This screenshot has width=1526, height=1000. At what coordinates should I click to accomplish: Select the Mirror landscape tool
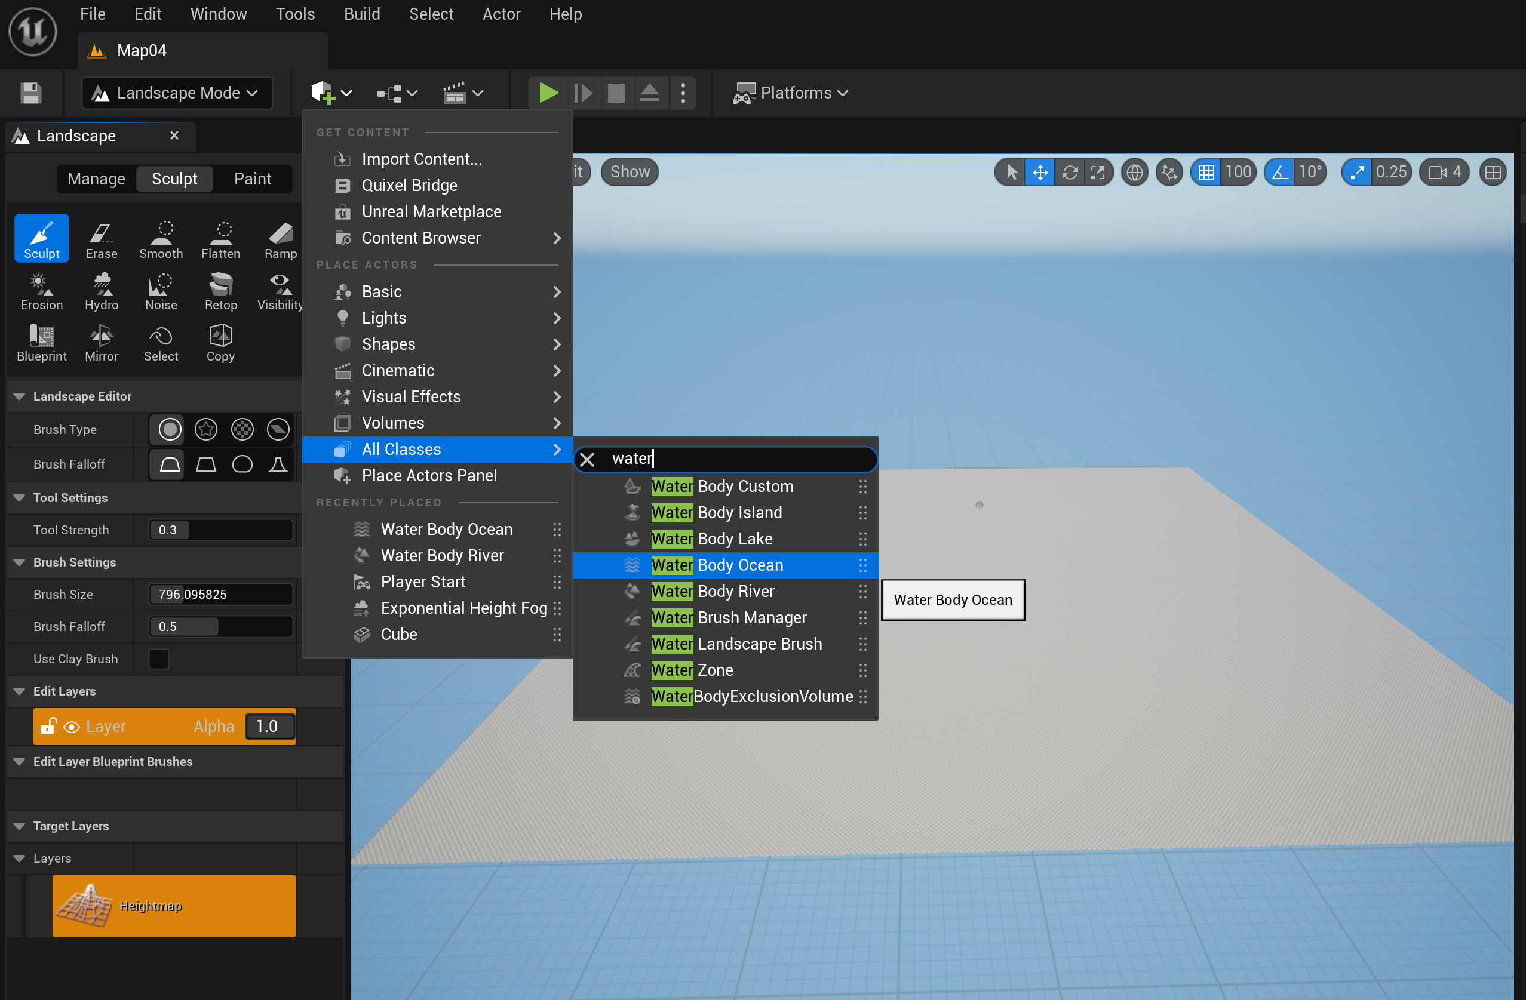[x=102, y=341]
